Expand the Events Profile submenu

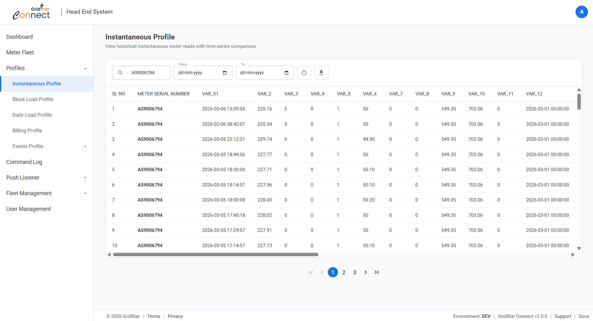click(x=85, y=146)
